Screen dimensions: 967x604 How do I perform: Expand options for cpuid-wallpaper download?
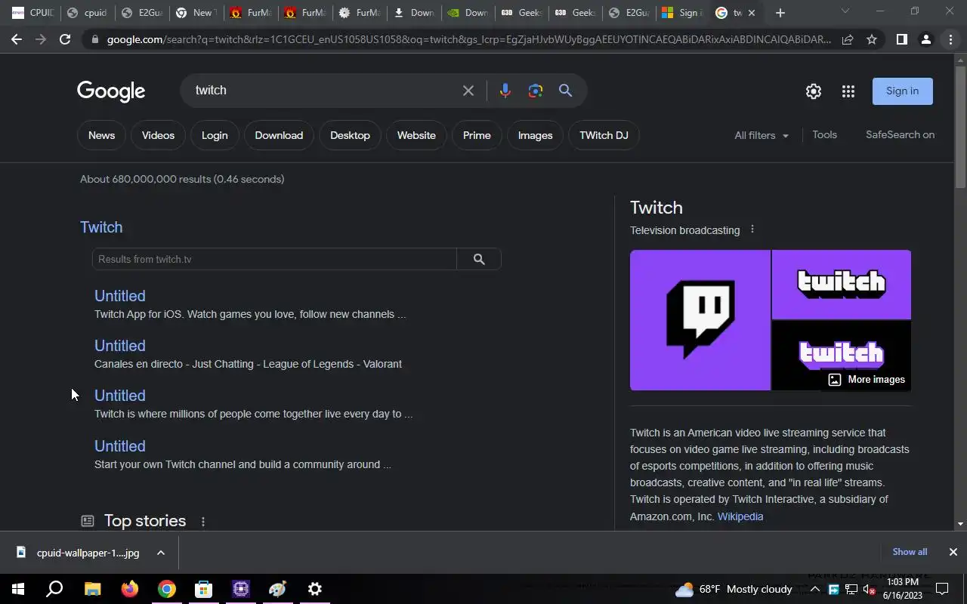point(161,553)
